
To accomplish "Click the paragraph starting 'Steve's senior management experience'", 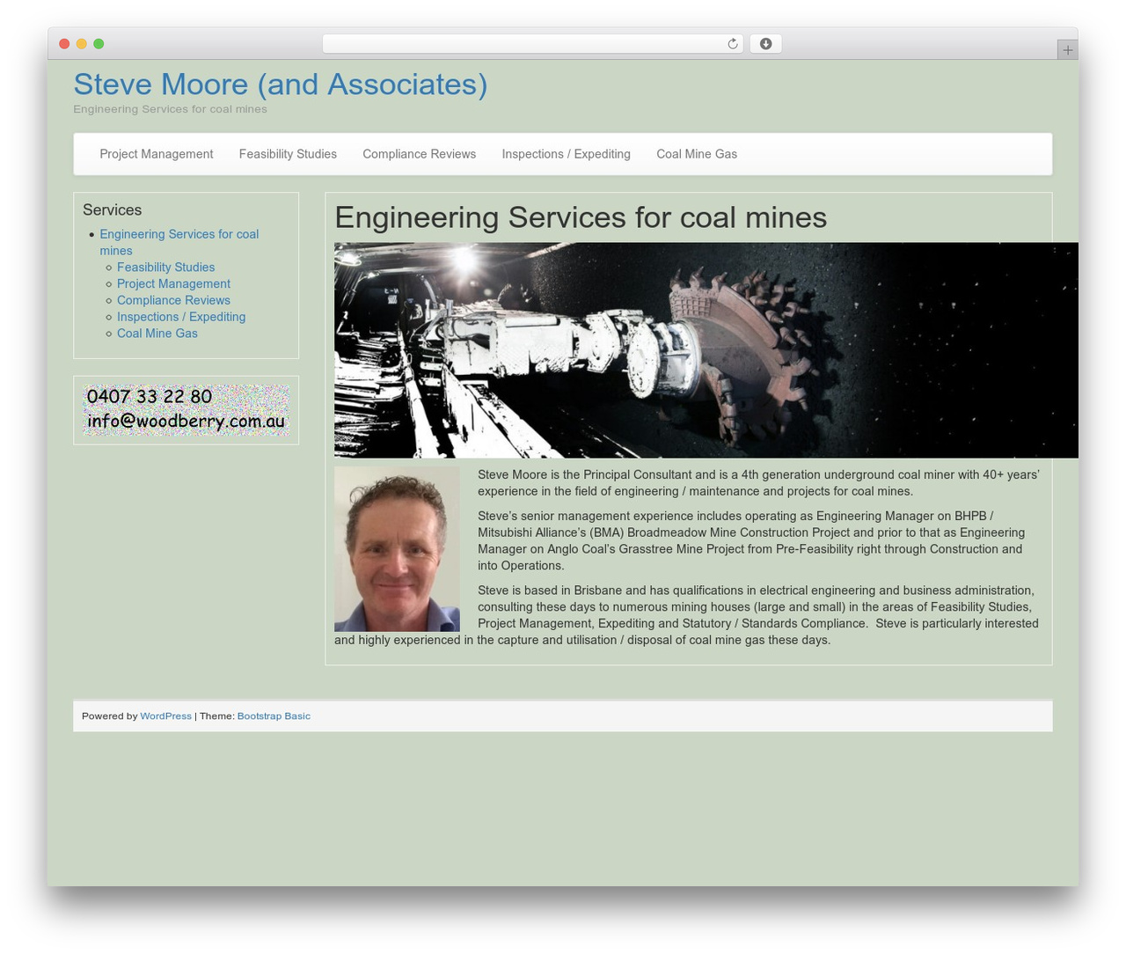I will [751, 541].
